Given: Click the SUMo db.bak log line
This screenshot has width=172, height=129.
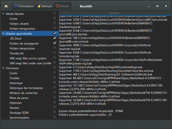Looking at the screenshot, I should point(105,75).
